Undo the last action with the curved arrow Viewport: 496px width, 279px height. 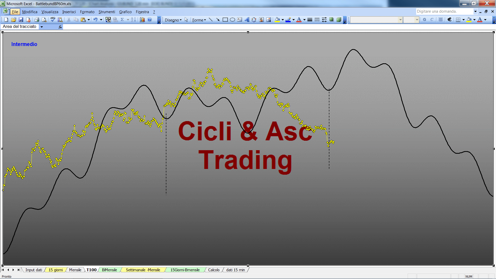click(x=96, y=20)
